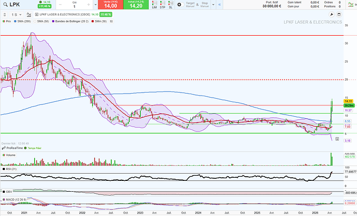Toggle the Target & Stop switch
Screen dimensions: 357x216
tap(181, 5)
